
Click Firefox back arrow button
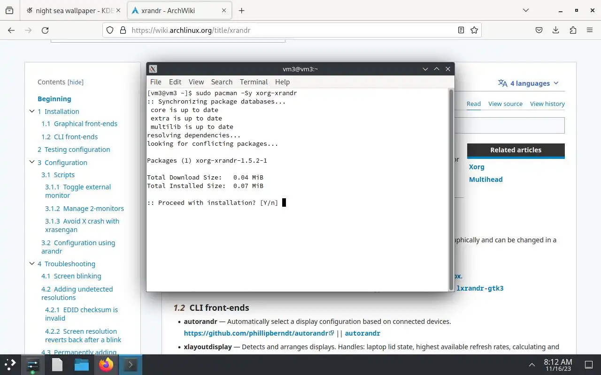point(11,30)
